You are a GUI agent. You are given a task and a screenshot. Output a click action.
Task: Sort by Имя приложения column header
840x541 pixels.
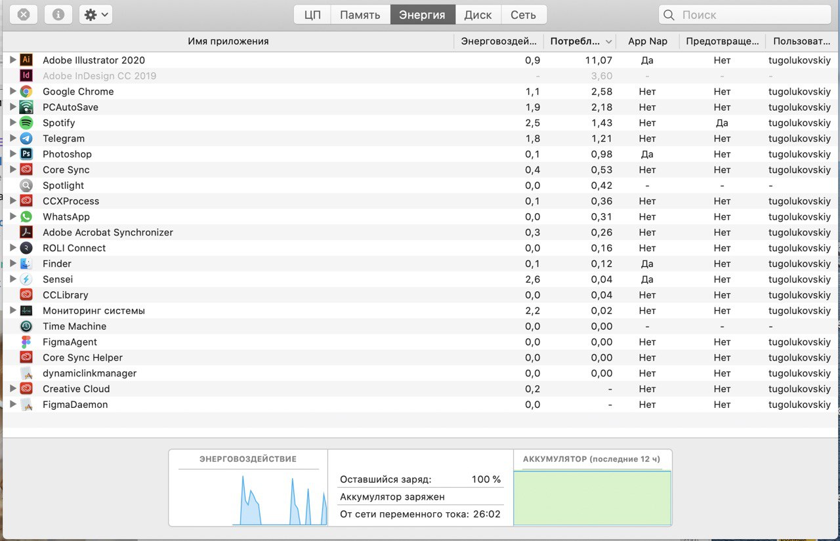[228, 41]
